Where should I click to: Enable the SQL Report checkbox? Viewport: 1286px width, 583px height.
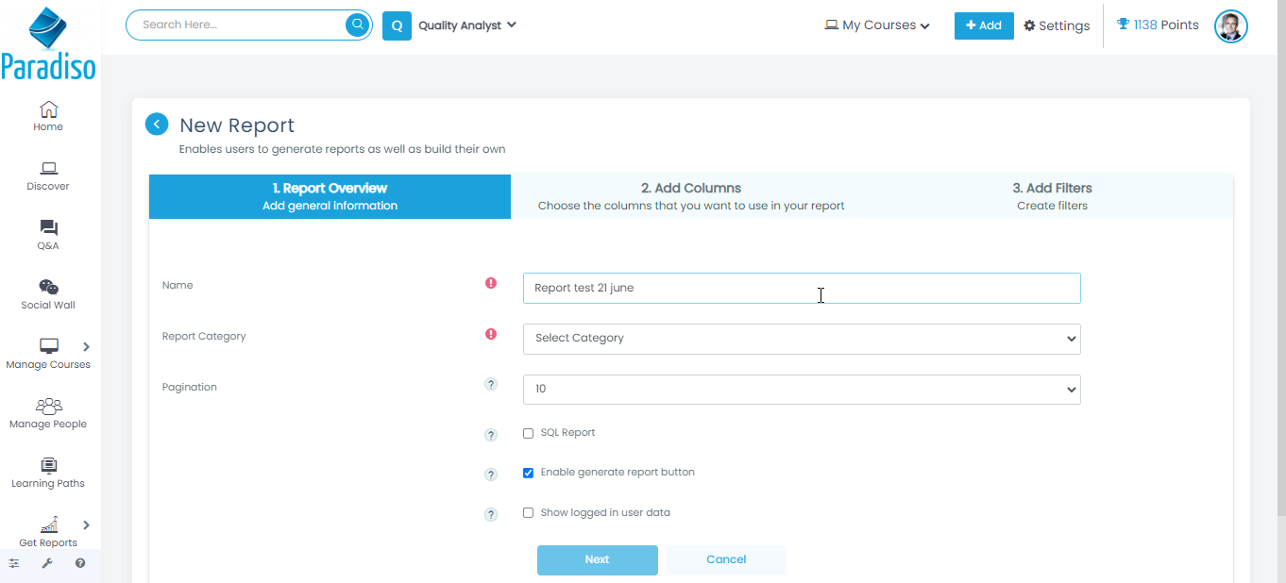(529, 434)
